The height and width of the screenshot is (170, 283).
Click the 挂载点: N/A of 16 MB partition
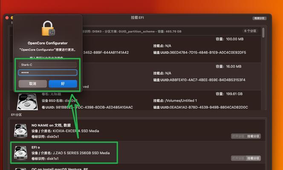pos(162,73)
